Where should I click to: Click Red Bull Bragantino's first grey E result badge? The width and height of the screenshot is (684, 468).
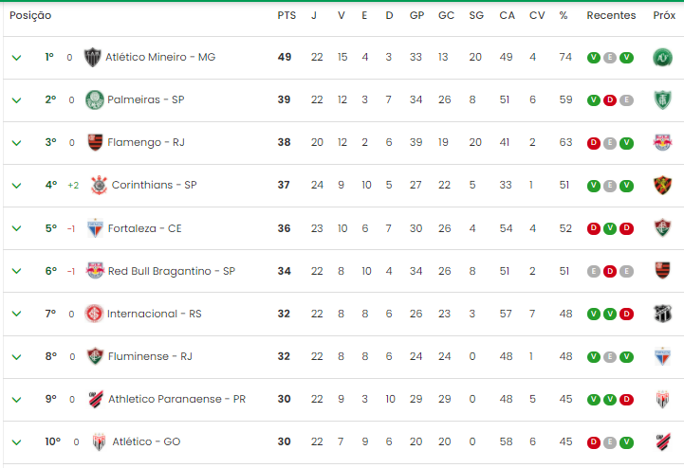(x=594, y=272)
